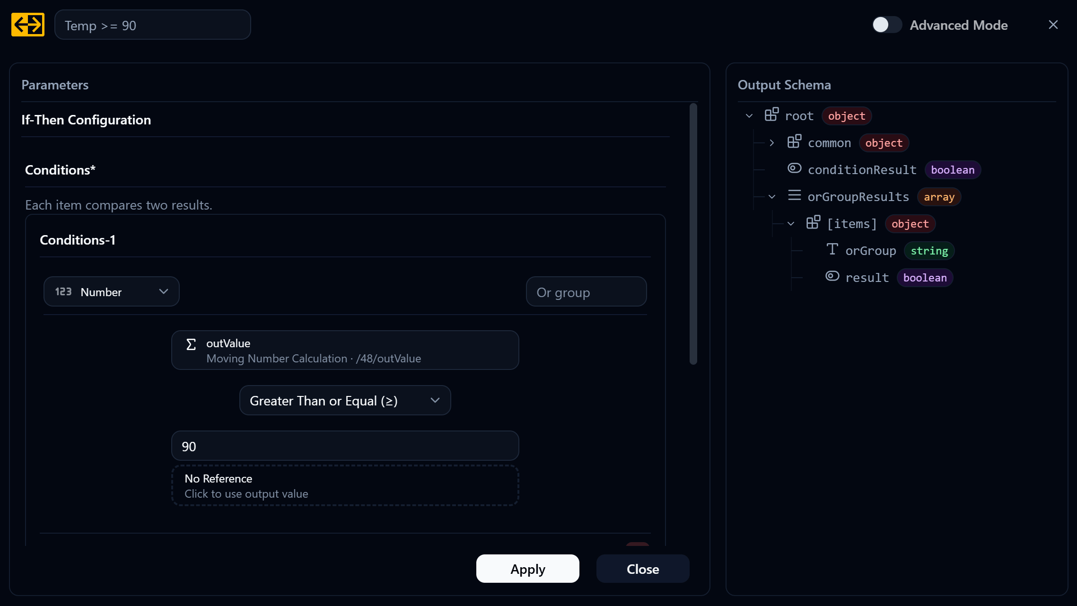This screenshot has height=606, width=1077.
Task: Collapse the orGroupResults array node
Action: 772,197
